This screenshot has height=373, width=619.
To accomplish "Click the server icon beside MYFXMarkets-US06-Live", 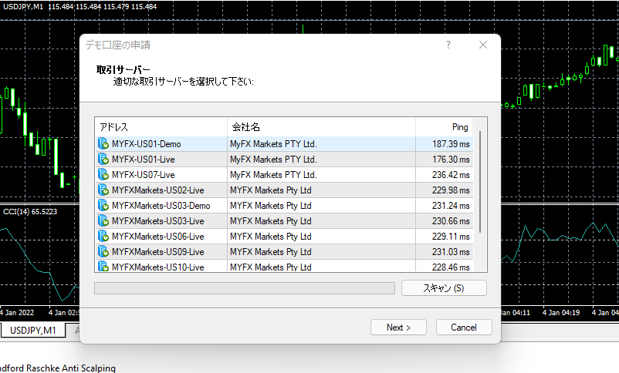I will 103,236.
